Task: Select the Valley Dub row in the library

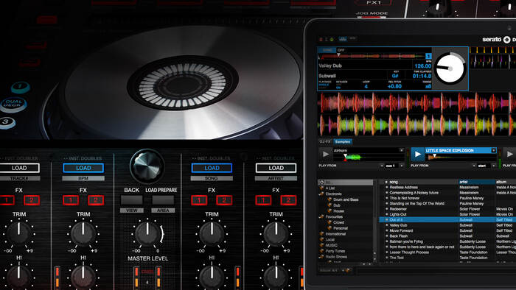Action: point(447,225)
